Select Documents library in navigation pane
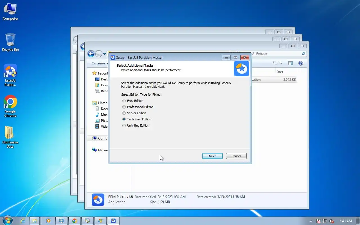 (102, 109)
